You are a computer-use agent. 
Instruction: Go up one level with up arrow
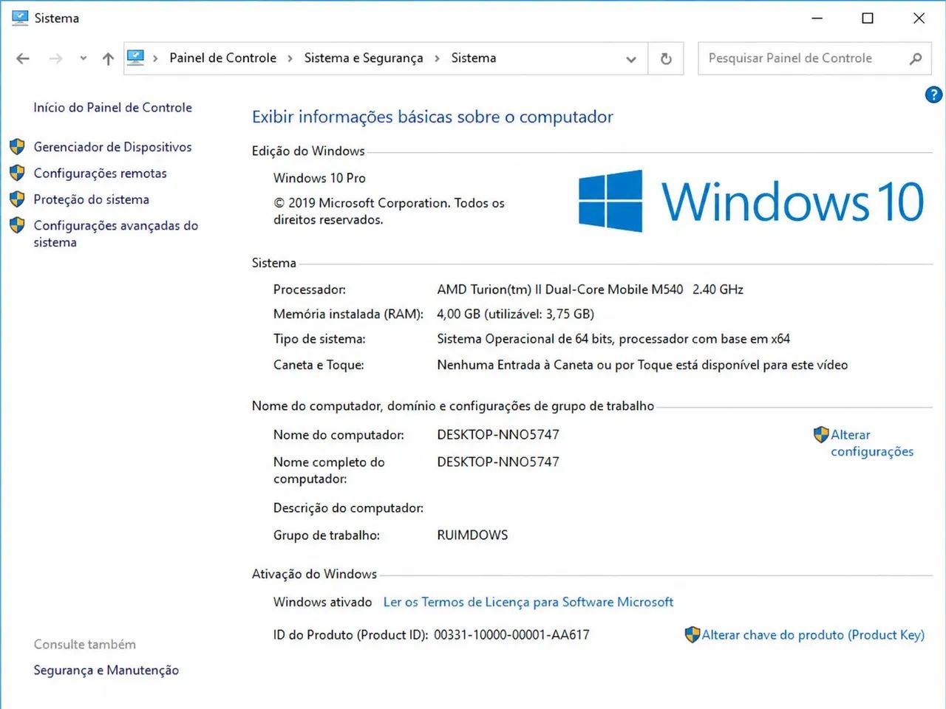pyautogui.click(x=108, y=58)
